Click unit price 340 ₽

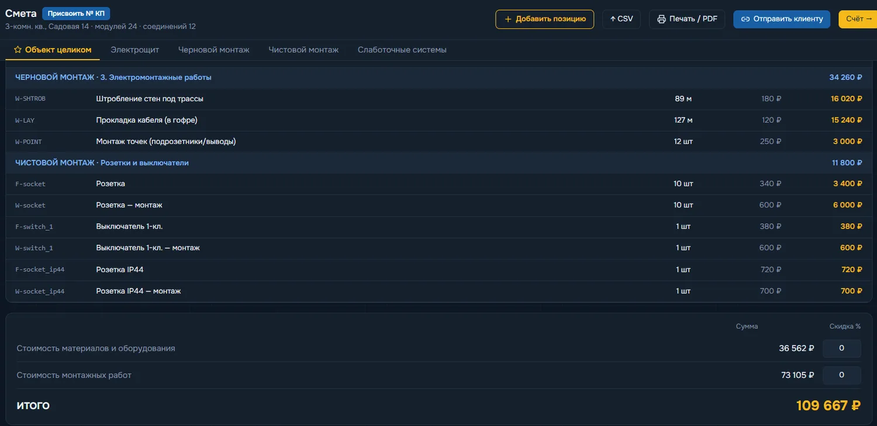click(x=771, y=183)
